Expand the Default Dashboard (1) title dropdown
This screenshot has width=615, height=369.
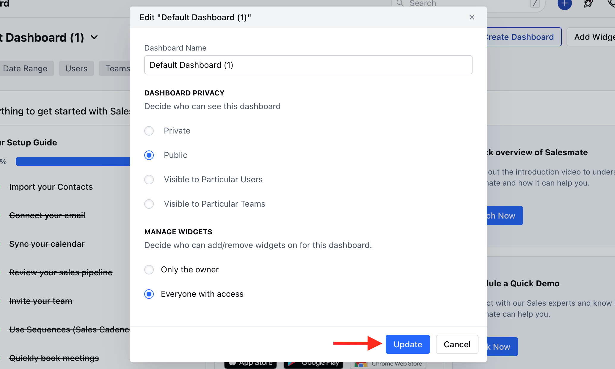tap(94, 37)
